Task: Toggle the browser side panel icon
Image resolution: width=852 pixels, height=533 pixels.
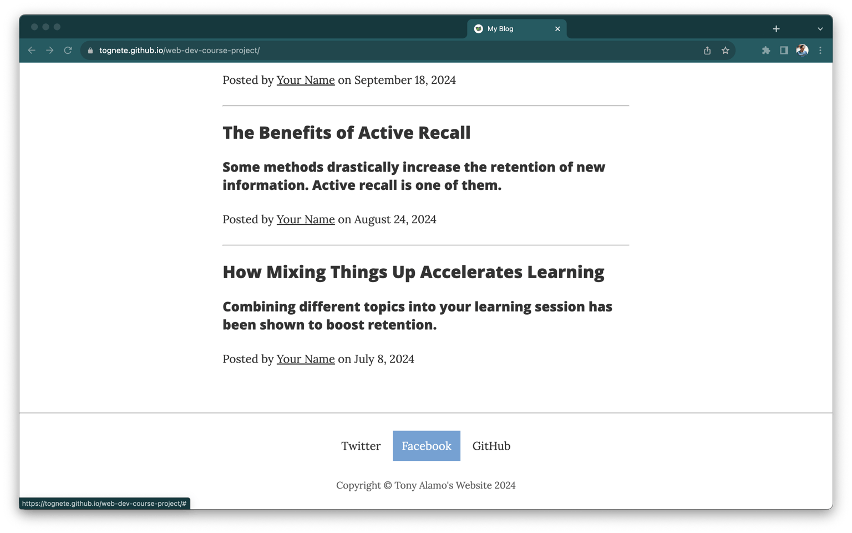Action: point(784,51)
